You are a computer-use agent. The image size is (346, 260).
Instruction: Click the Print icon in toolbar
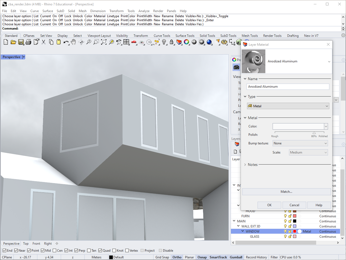(x=28, y=42)
